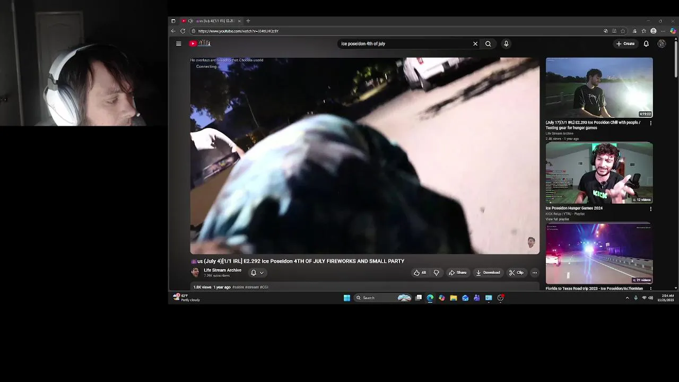
Task: Click the taskbar Search box
Action: [x=384, y=298]
